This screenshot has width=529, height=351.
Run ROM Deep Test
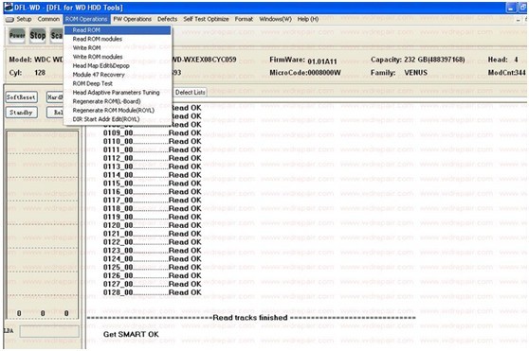click(118, 83)
